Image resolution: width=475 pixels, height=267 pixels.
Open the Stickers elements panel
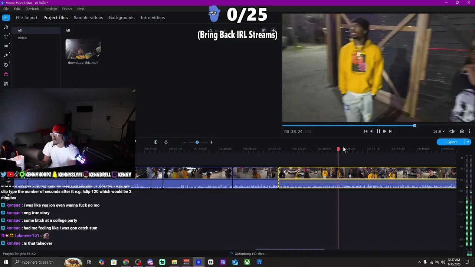coord(6,65)
